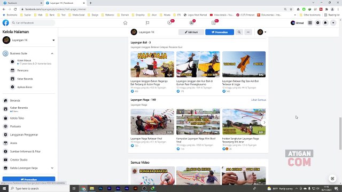Expand the Layangan YK page selector in sidebar
Image resolution: width=342 pixels, height=192 pixels.
click(x=53, y=40)
